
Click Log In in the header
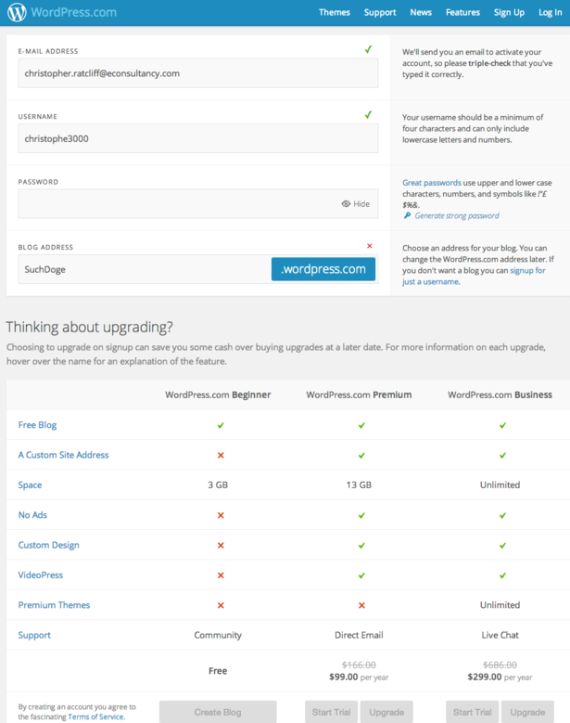click(550, 13)
